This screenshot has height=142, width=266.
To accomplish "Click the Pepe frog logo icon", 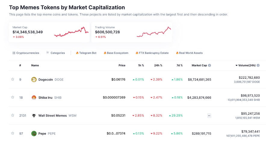I will (x=34, y=134).
